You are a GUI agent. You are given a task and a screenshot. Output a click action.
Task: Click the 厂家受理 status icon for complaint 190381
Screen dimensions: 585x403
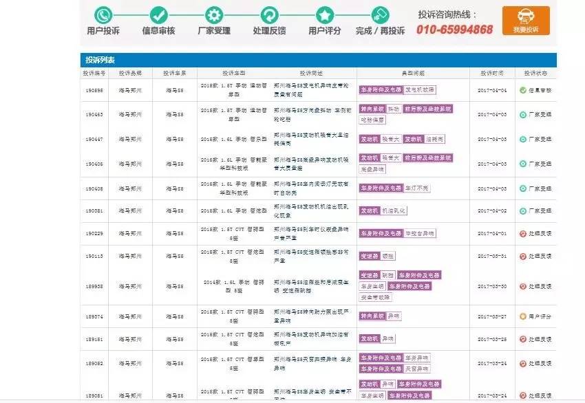[523, 211]
